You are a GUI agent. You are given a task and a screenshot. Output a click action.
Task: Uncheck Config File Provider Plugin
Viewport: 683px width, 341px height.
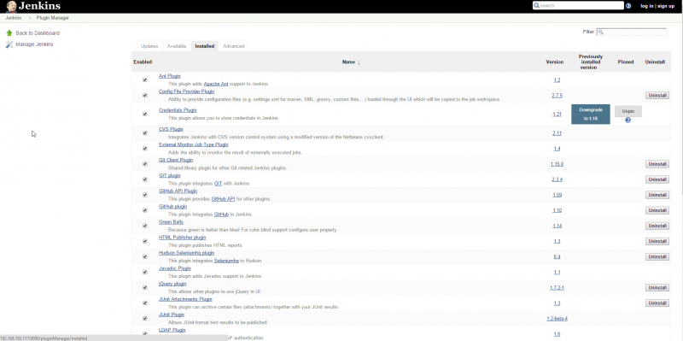click(x=145, y=96)
